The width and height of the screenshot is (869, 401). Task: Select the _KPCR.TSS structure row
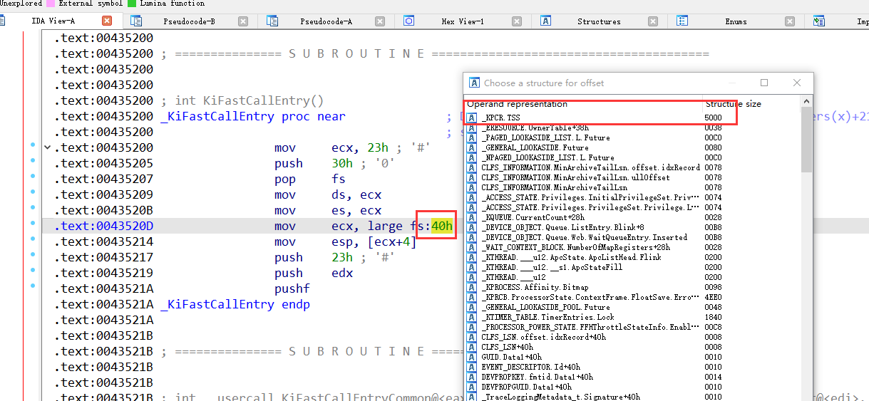click(632, 118)
